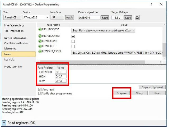This screenshot has width=169, height=127.
Task: Uncheck the HIGH.BOOTRST fuse checkbox
Action: [73, 36]
